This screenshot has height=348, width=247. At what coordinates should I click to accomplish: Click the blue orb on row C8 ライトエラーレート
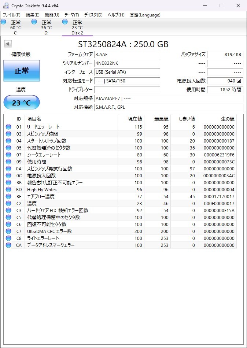(x=8, y=238)
